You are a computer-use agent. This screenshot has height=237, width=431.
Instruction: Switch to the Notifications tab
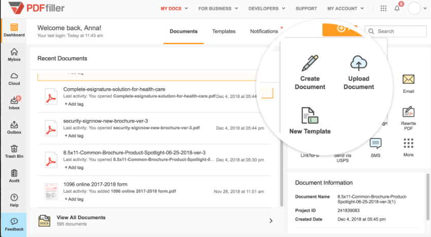264,31
